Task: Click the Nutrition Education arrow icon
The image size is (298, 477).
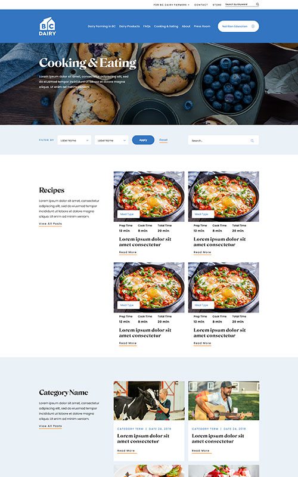Action: click(x=253, y=26)
